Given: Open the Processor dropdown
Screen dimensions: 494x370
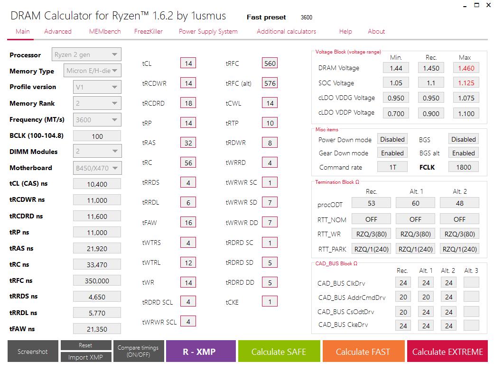Looking at the screenshot, I should 86,54.
